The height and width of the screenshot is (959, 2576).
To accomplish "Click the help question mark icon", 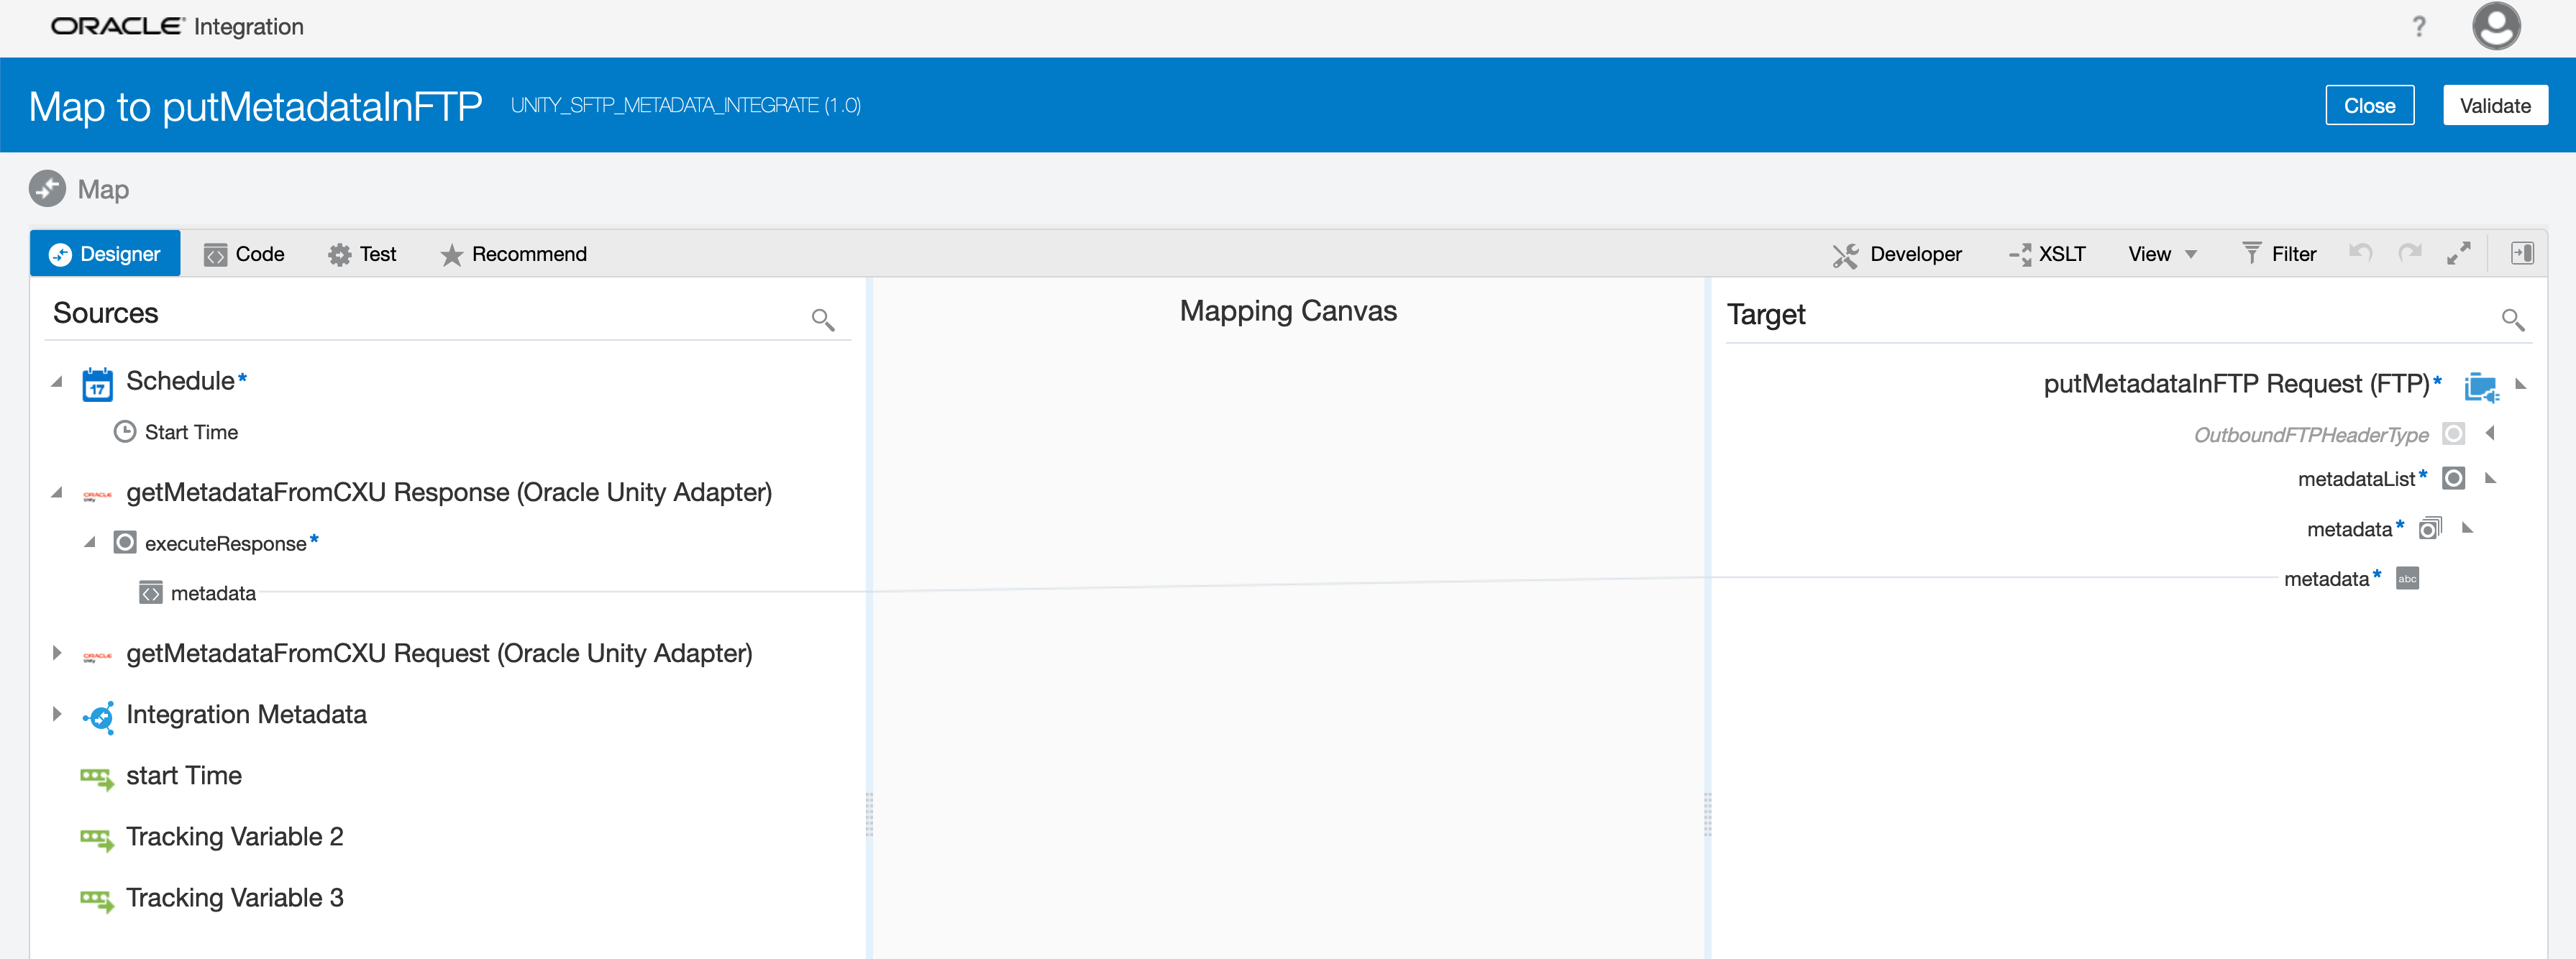I will [2418, 26].
